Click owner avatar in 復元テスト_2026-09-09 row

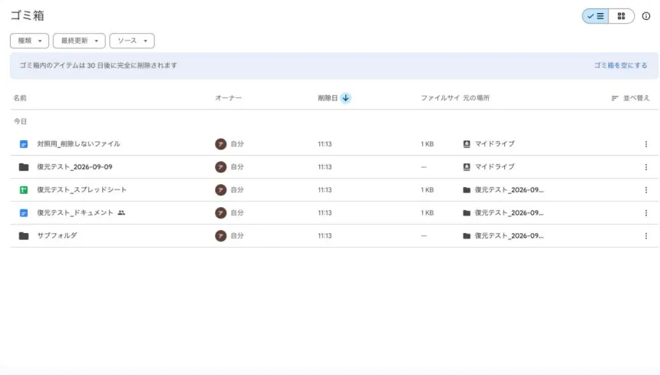pyautogui.click(x=220, y=167)
